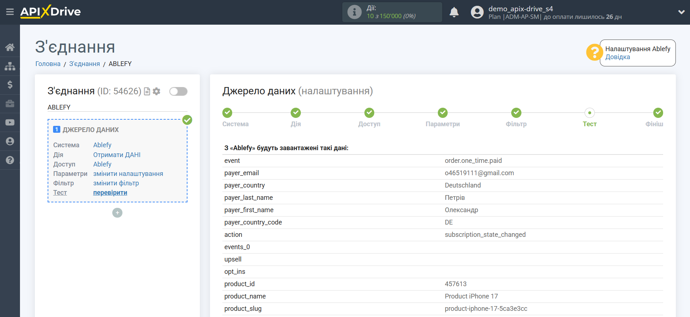Viewport: 690px width, 317px height.
Task: Click змінити фільтр link
Action: pyautogui.click(x=116, y=183)
